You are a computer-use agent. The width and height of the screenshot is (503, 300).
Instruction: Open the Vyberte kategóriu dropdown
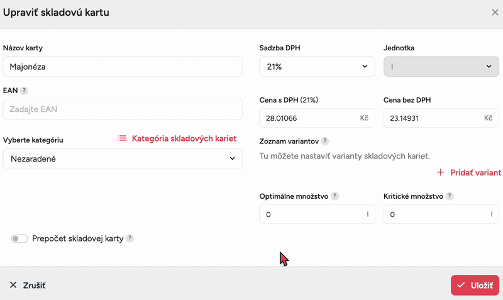click(x=123, y=159)
